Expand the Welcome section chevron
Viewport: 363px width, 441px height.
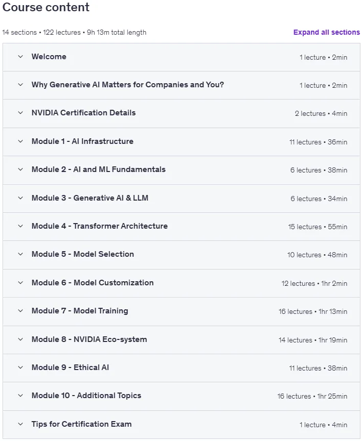click(20, 57)
